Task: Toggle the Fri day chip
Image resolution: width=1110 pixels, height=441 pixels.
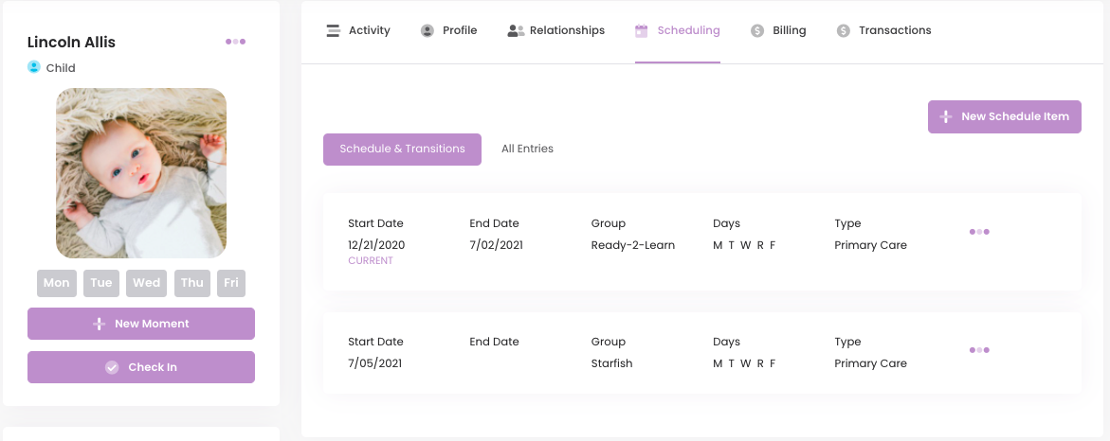Action: click(230, 283)
